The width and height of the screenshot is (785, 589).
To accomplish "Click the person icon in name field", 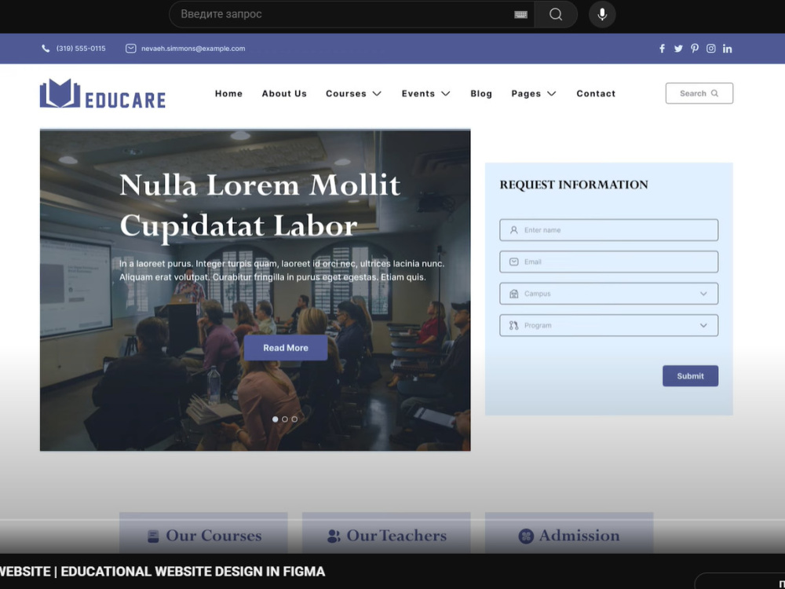I will (513, 230).
